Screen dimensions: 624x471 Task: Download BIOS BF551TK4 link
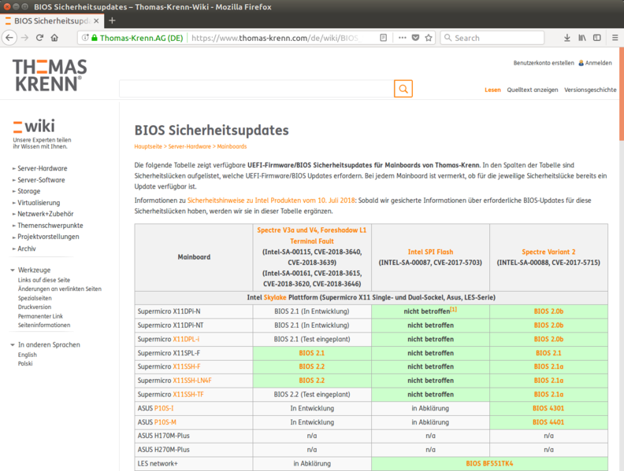pyautogui.click(x=489, y=463)
